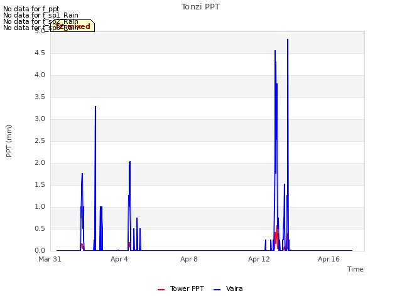The height and width of the screenshot is (301, 402).
Task: Click the 2.0 y-axis tick label
Action: pos(40,163)
